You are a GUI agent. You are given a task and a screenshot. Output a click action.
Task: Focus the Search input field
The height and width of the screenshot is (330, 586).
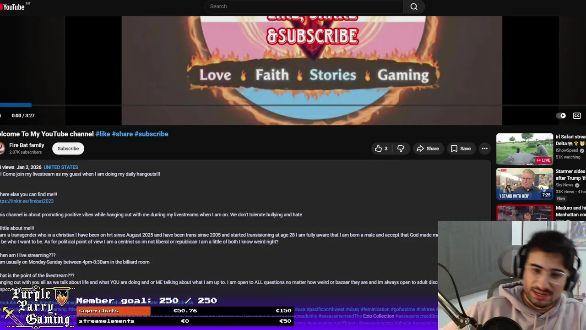tap(304, 6)
